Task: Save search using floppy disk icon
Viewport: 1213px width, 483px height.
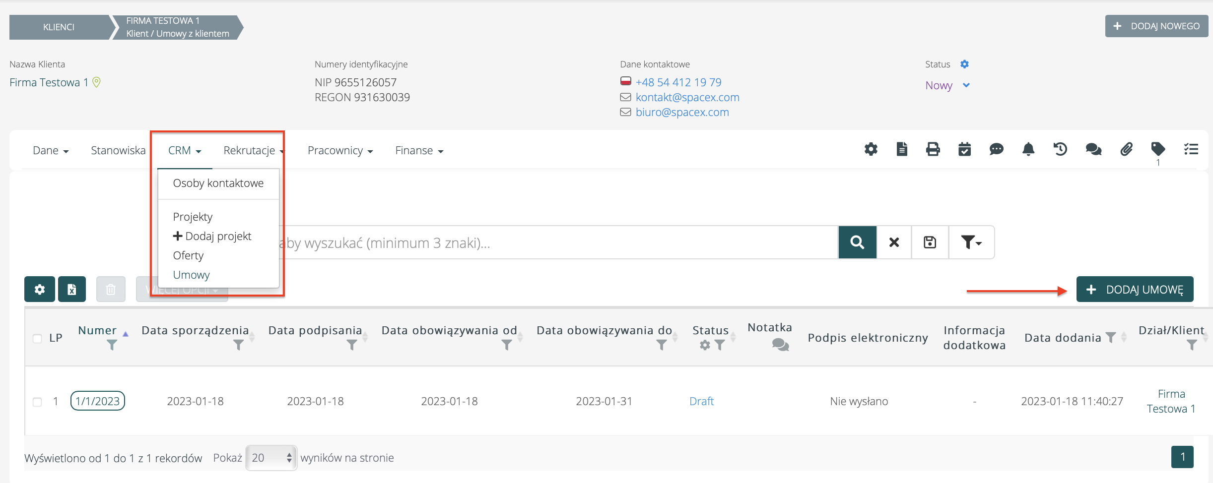Action: (x=930, y=242)
